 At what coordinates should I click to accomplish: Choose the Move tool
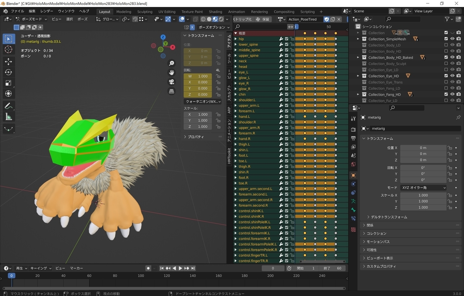click(x=9, y=61)
